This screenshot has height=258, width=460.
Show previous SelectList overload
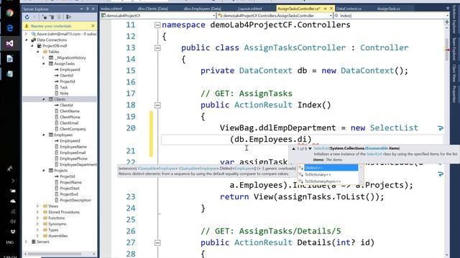(293, 149)
